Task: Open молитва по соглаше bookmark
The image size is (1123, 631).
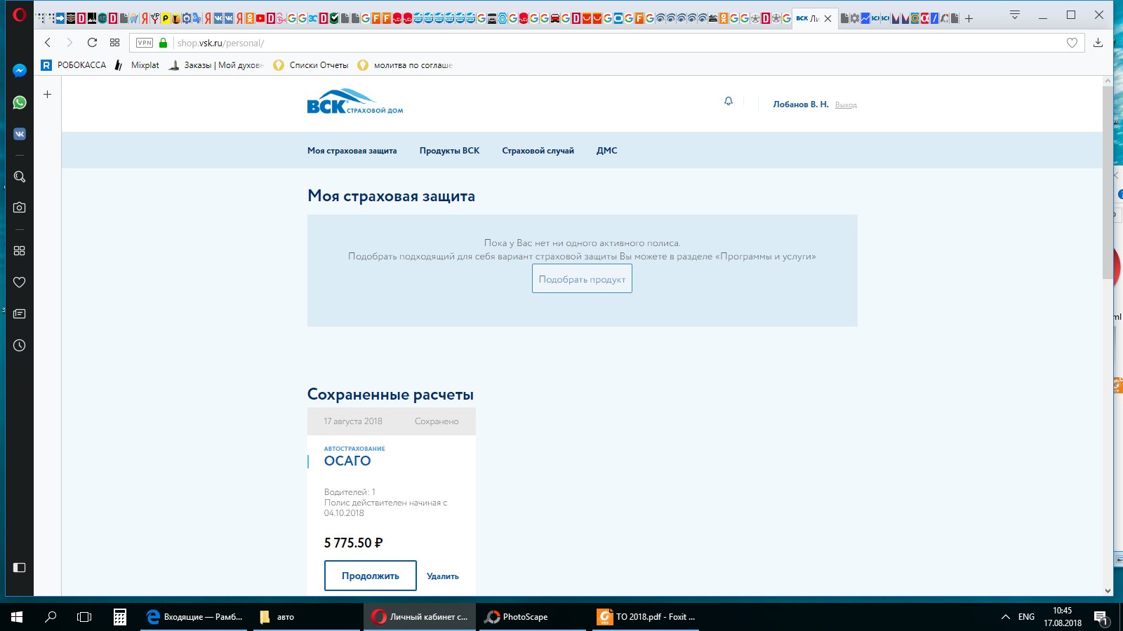Action: tap(405, 65)
